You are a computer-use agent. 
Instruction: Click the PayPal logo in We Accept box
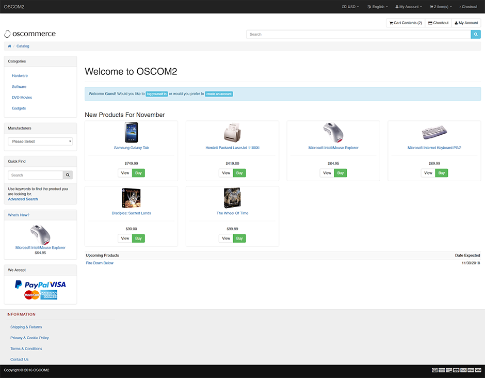point(32,285)
